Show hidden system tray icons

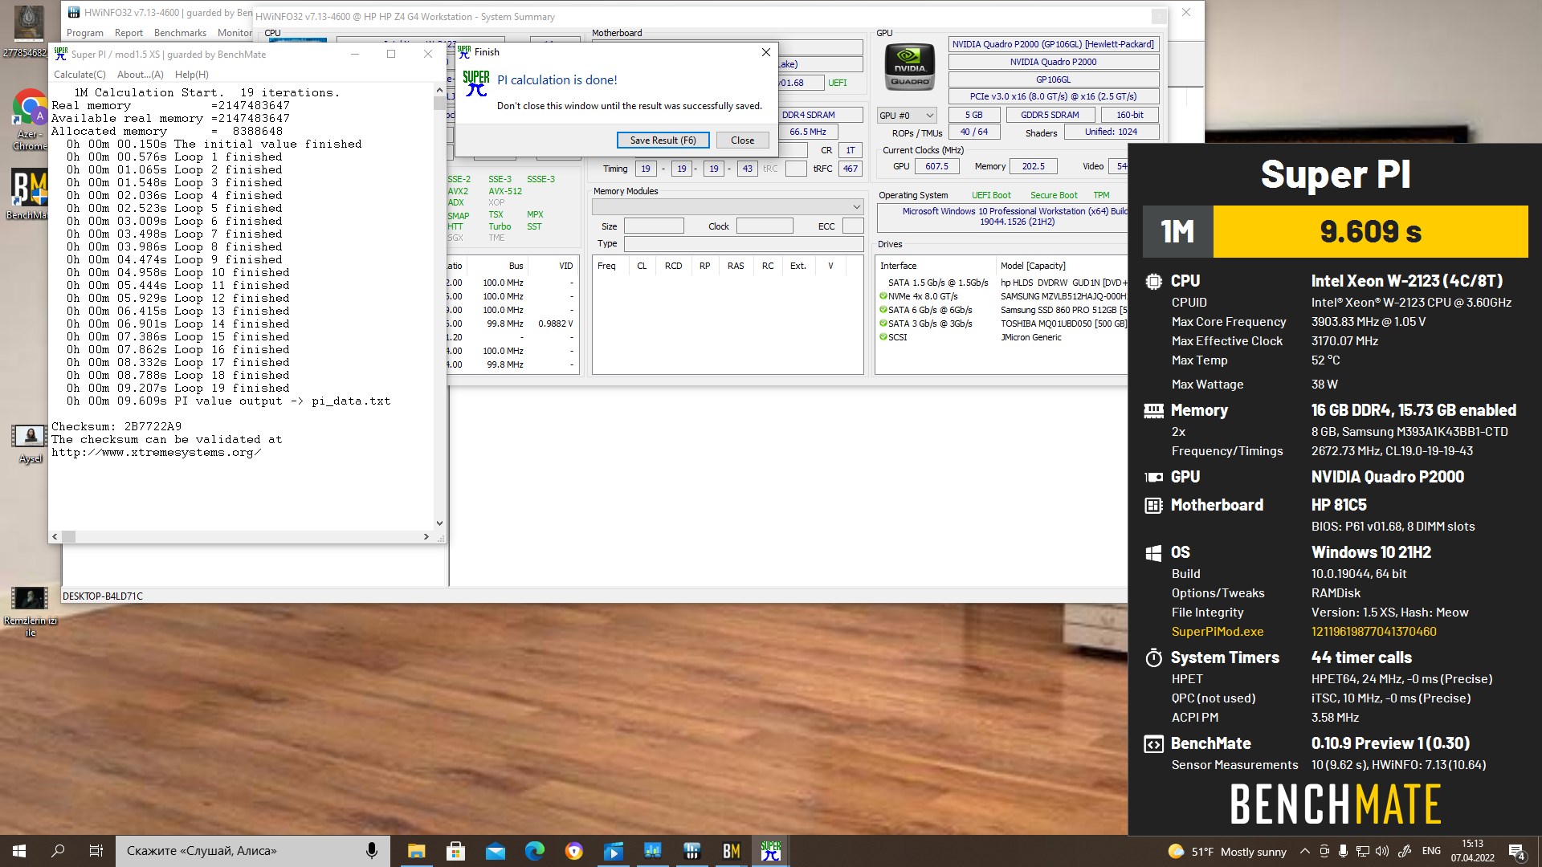pyautogui.click(x=1304, y=852)
